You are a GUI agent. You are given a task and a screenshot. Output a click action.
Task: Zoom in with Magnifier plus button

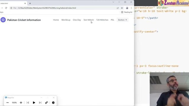point(21,103)
